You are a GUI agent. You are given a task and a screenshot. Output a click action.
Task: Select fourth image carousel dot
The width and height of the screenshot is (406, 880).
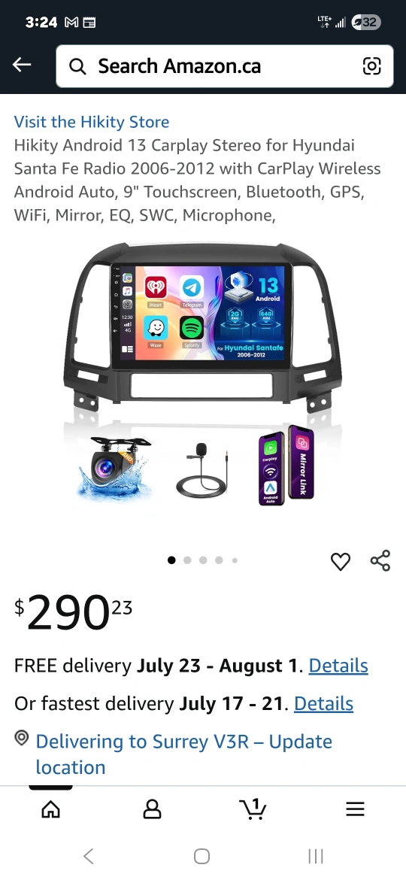pyautogui.click(x=219, y=560)
